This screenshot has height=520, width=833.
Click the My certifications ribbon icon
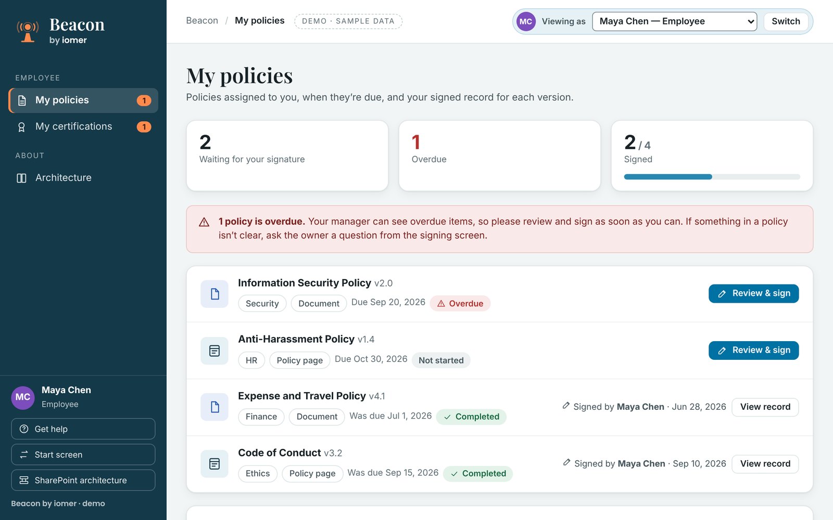click(21, 127)
